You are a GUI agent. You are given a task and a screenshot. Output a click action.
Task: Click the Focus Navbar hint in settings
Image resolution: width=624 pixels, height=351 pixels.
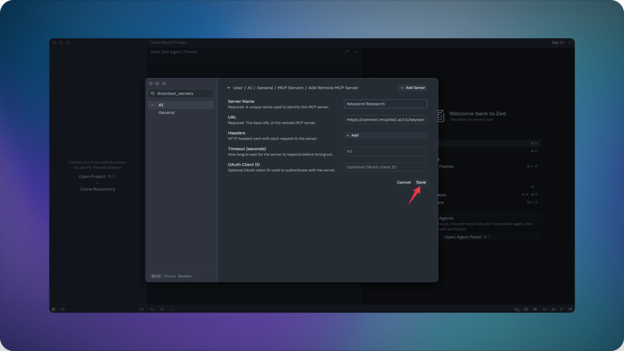[171, 276]
